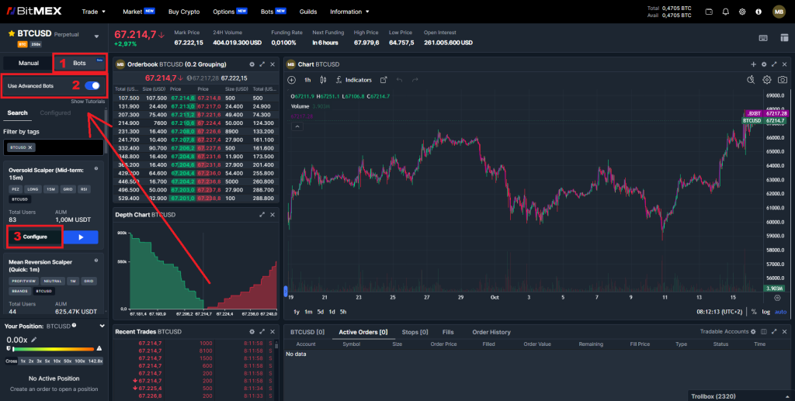This screenshot has height=401, width=795.
Task: Open Orderbook panel settings gear
Action: 252,64
